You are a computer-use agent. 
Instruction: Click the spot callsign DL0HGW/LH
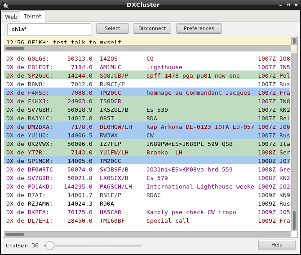116,127
